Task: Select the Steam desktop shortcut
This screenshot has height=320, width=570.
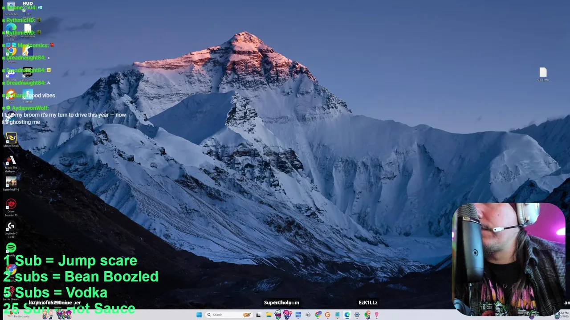Action: tap(11, 117)
